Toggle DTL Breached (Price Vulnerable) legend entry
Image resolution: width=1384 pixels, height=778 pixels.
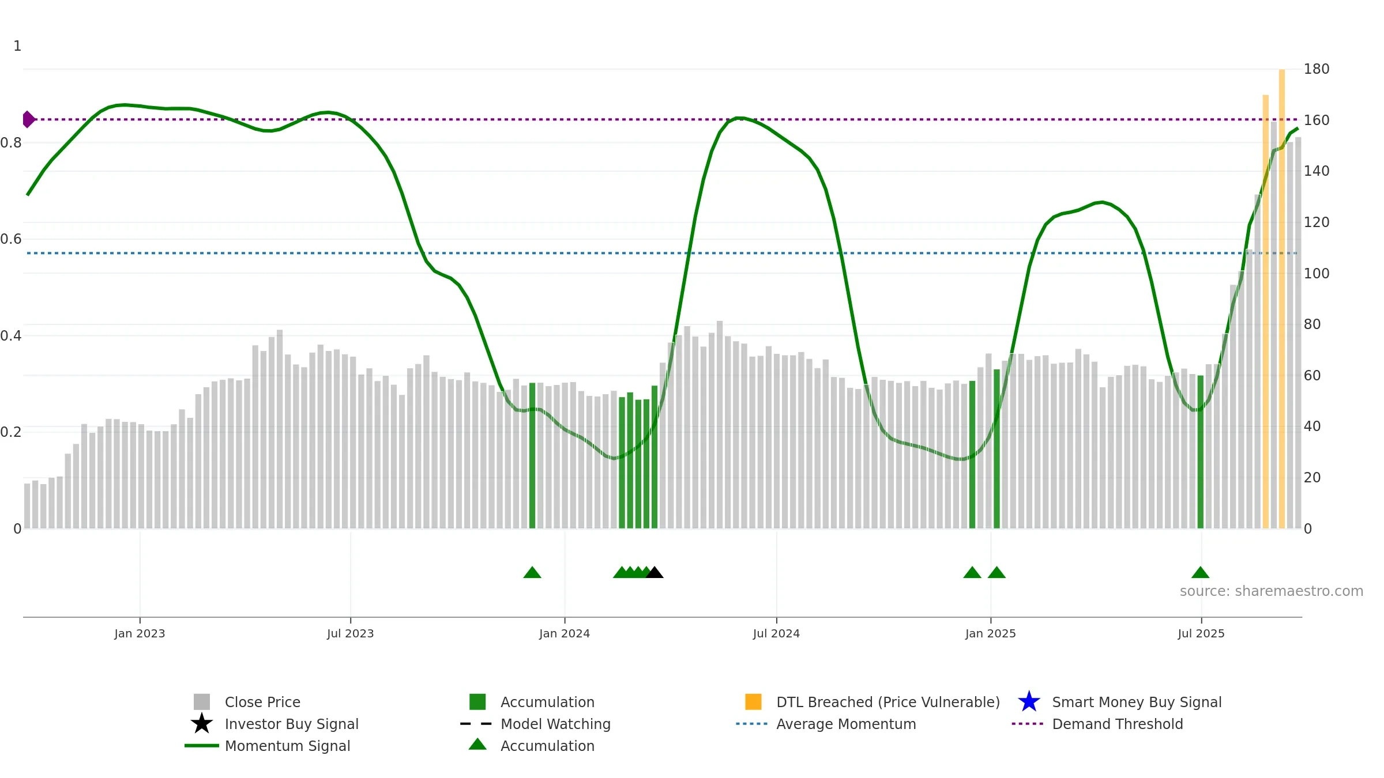(x=888, y=702)
